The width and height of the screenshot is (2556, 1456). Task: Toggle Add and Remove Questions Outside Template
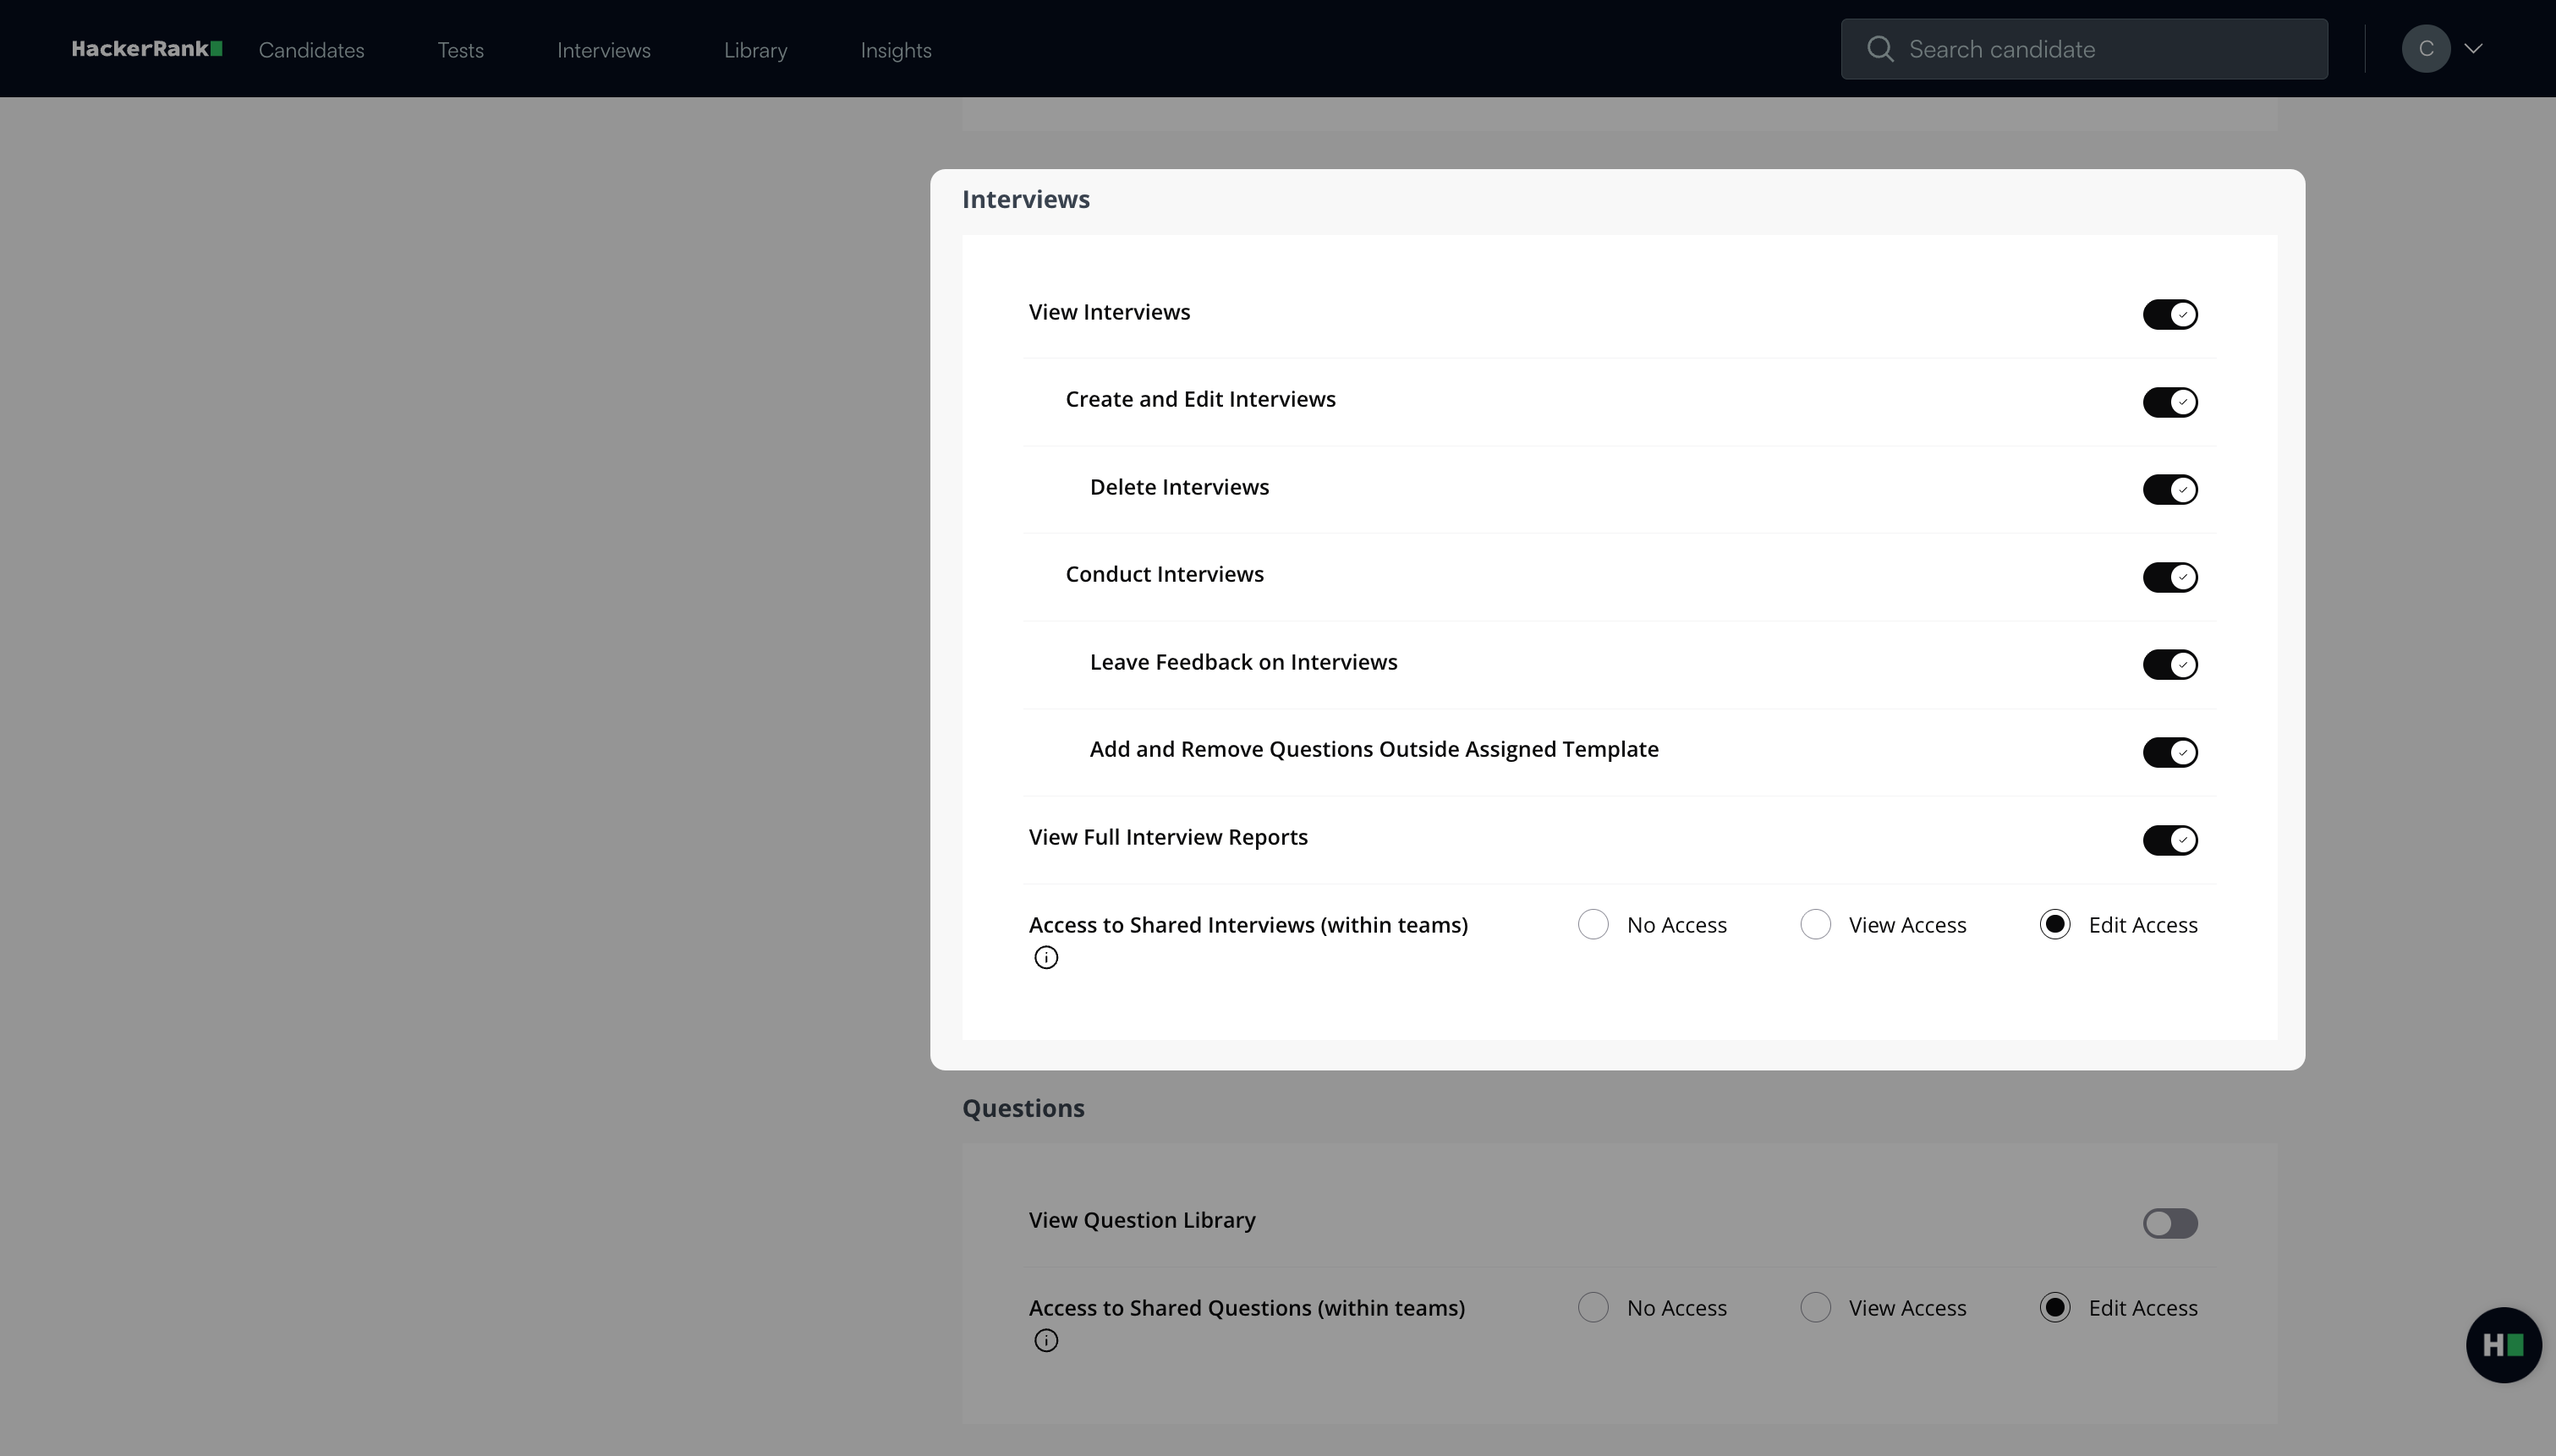2169,752
